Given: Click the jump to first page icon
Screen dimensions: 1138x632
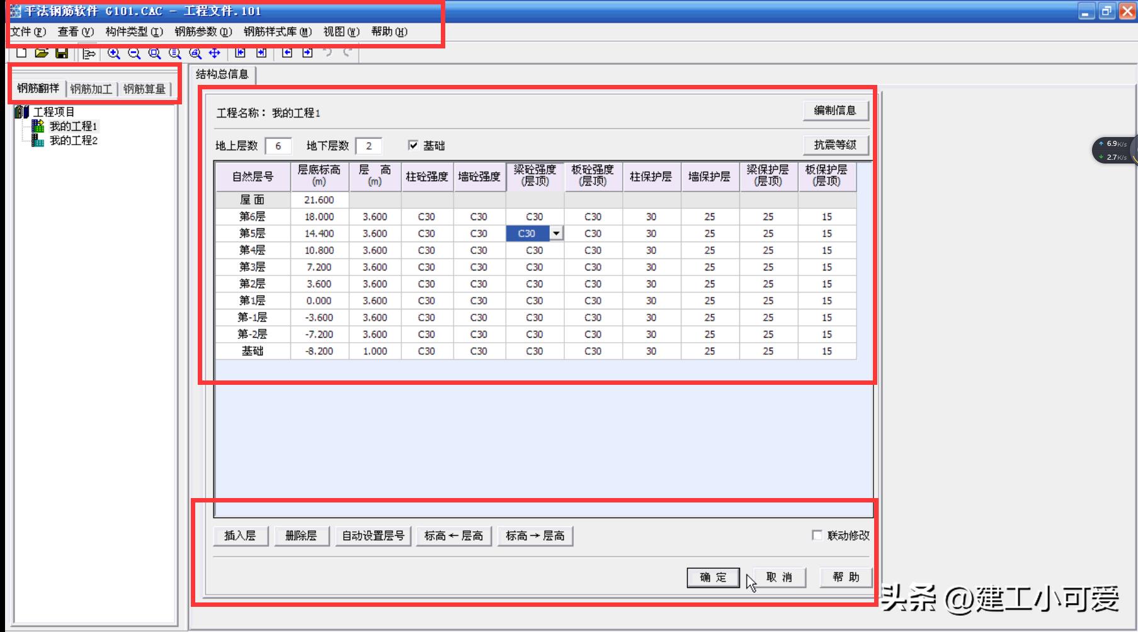Looking at the screenshot, I should click(x=240, y=53).
